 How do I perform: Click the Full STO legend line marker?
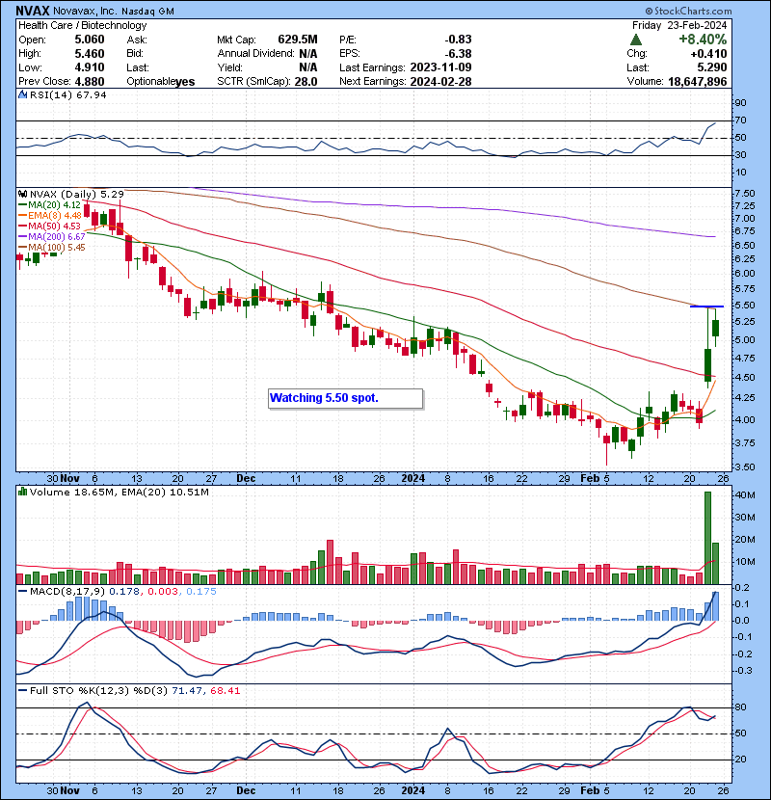22,691
